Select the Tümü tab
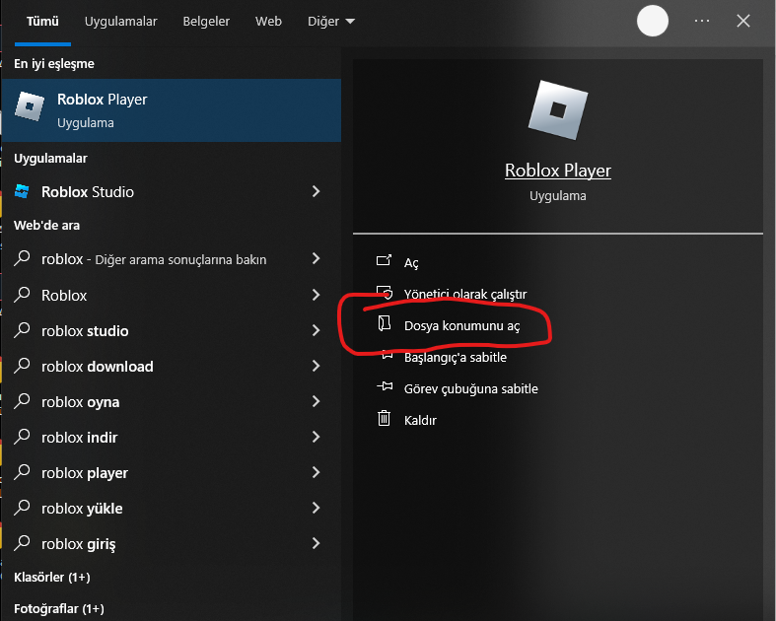This screenshot has height=621, width=776. tap(42, 22)
